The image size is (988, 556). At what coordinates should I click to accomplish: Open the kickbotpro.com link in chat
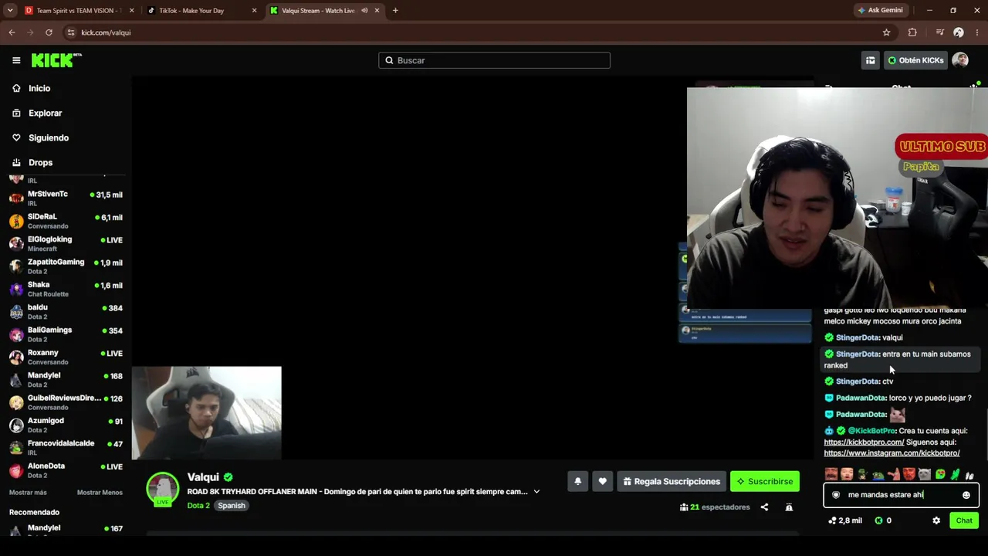[864, 442]
